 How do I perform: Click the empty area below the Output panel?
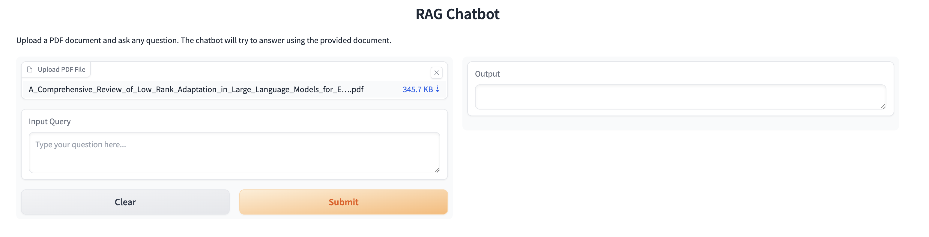click(x=680, y=173)
